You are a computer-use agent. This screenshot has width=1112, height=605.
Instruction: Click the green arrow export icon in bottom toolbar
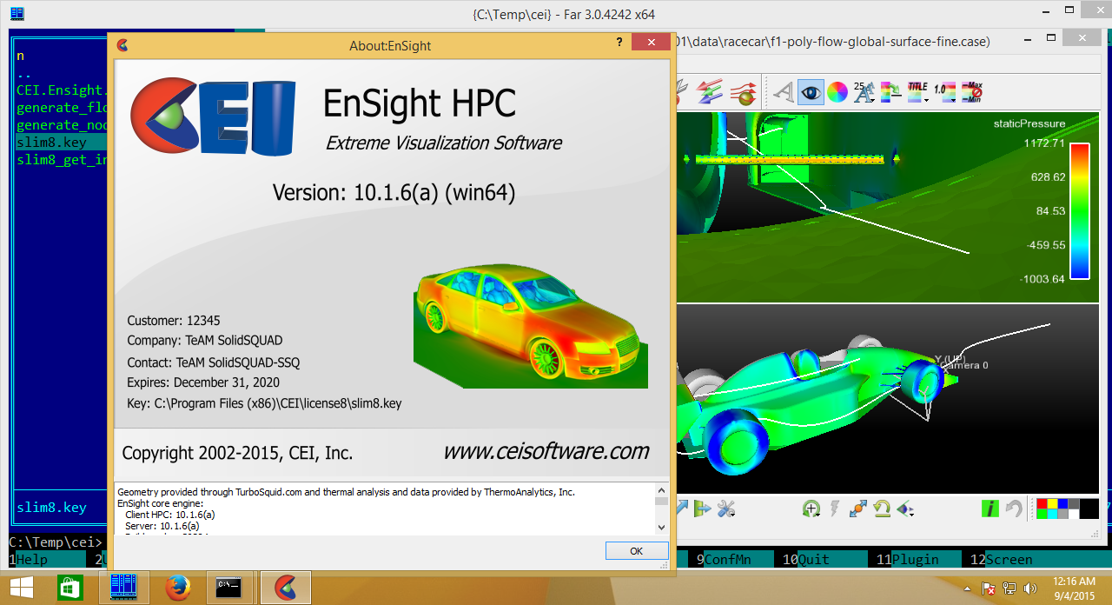[x=701, y=509]
